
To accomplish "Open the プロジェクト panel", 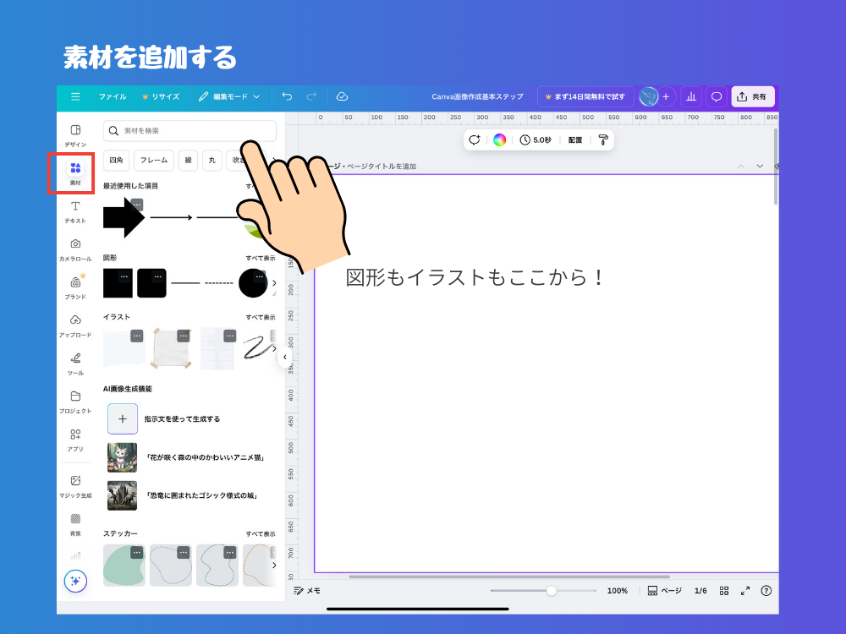I will 74,399.
